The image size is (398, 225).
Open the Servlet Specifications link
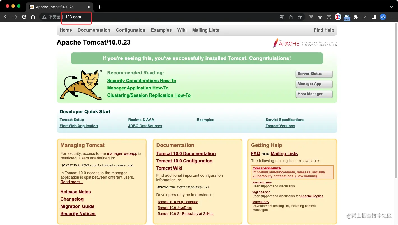point(285,120)
